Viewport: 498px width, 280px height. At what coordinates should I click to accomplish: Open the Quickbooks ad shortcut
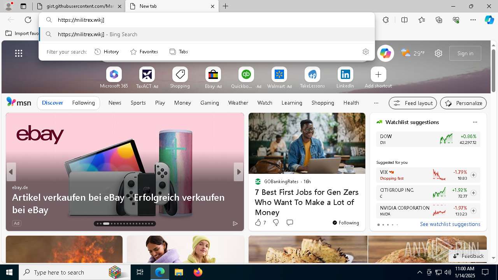point(246,78)
